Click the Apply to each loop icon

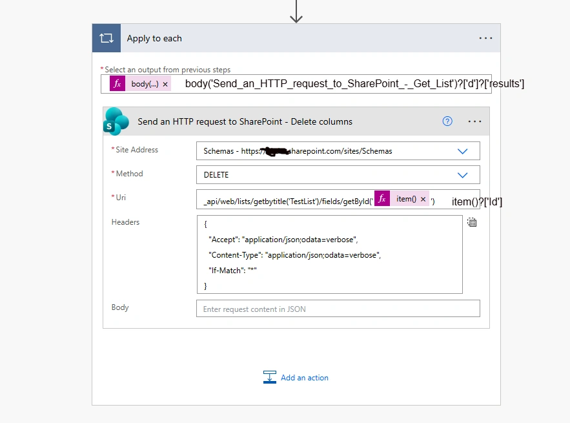click(106, 38)
